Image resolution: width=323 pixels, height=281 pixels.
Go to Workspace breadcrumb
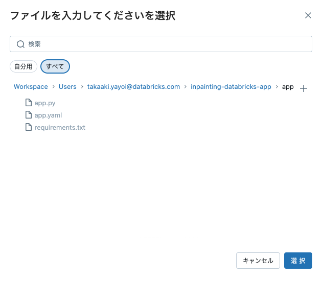tap(31, 87)
